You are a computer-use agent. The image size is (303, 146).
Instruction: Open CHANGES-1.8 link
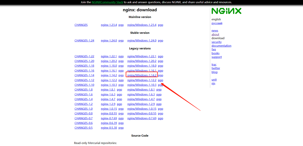(x=83, y=90)
